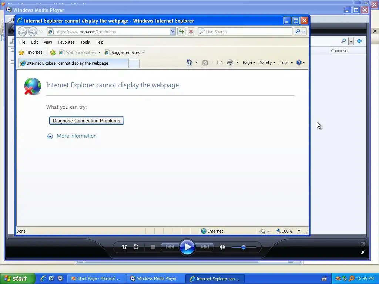This screenshot has width=379, height=284.
Task: Select the Internet Explorer cannot display tab
Action: [x=73, y=63]
